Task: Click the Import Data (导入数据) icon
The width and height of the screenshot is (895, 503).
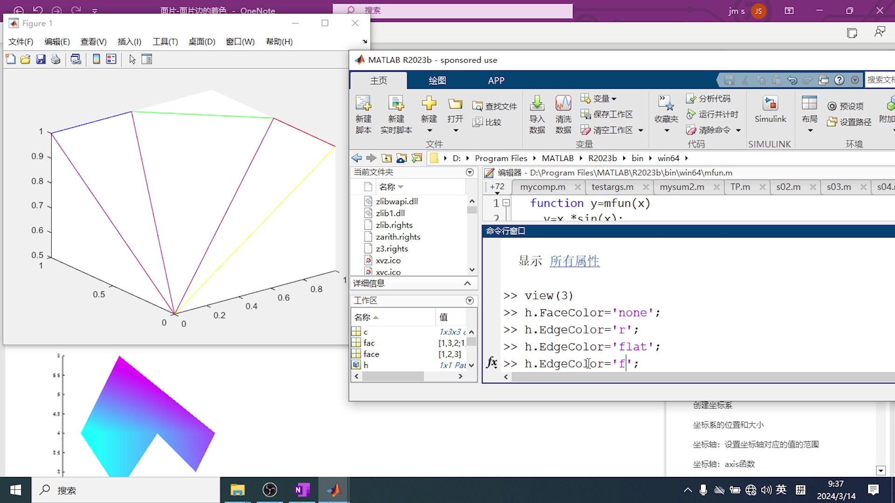Action: [x=537, y=103]
